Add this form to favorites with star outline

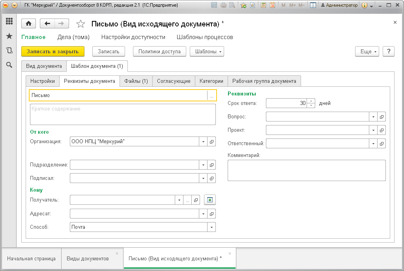80,24
